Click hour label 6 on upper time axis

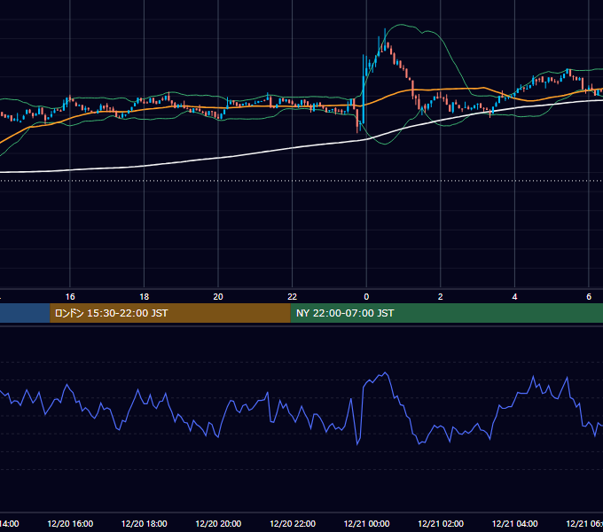(589, 297)
